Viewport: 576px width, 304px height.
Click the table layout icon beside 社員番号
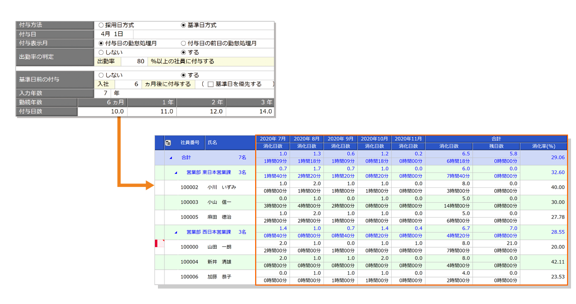[x=168, y=143]
